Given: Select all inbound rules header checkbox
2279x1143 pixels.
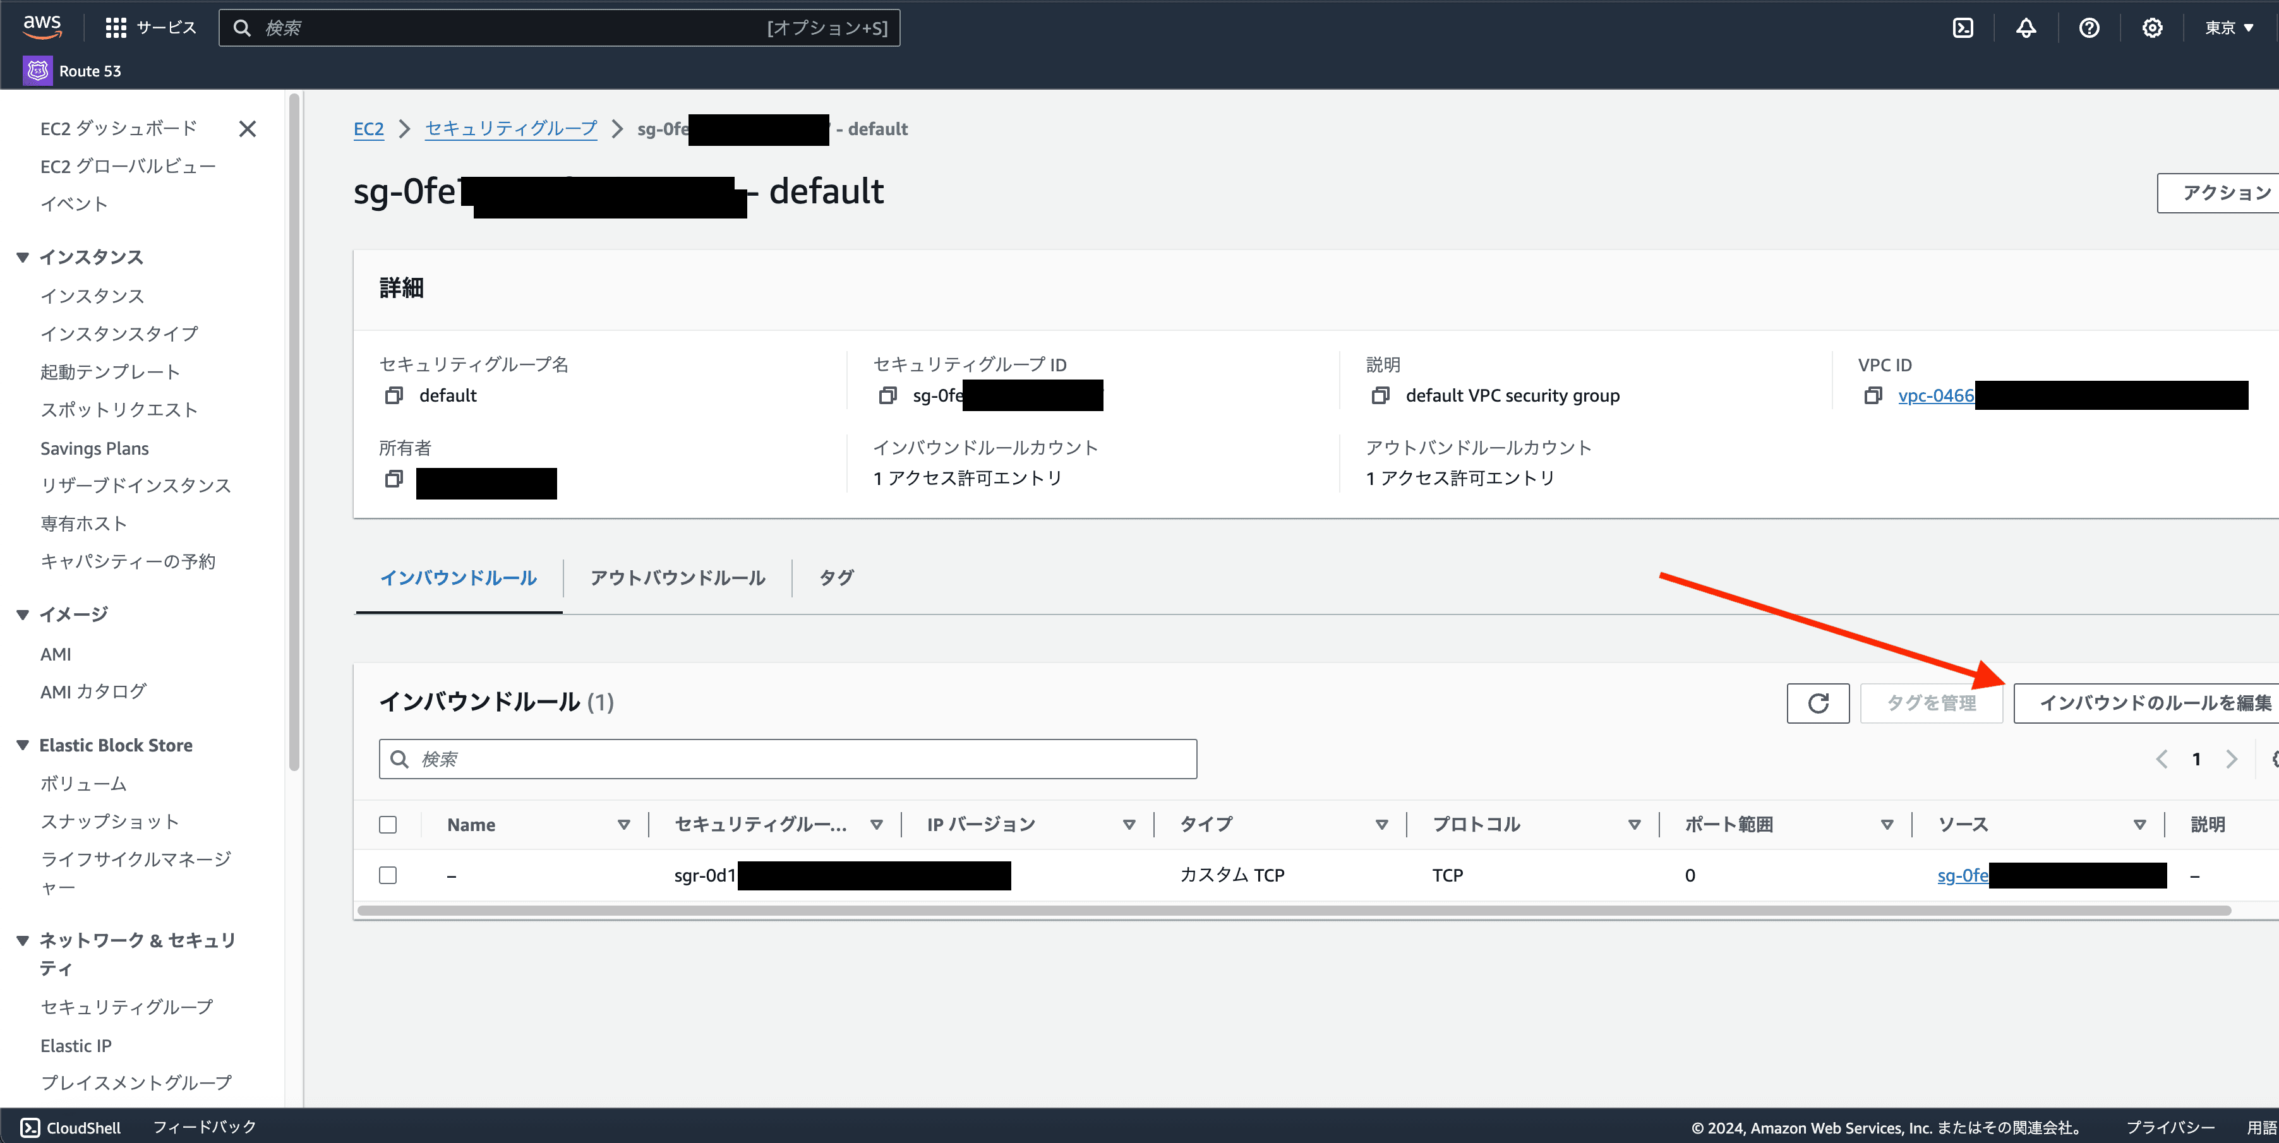Looking at the screenshot, I should tap(387, 825).
